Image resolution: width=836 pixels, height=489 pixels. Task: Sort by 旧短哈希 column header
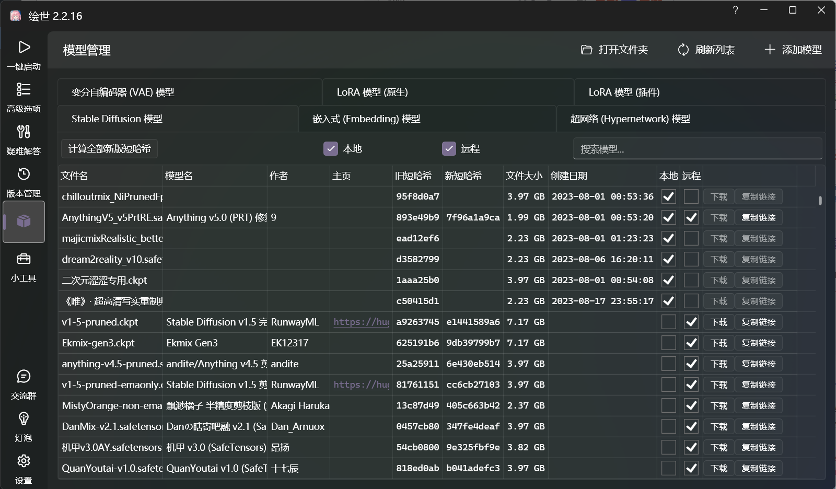[x=417, y=176]
